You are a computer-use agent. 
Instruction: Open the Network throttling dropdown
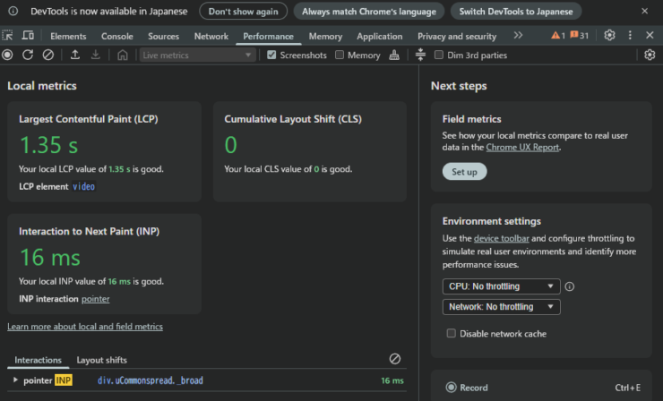point(501,307)
